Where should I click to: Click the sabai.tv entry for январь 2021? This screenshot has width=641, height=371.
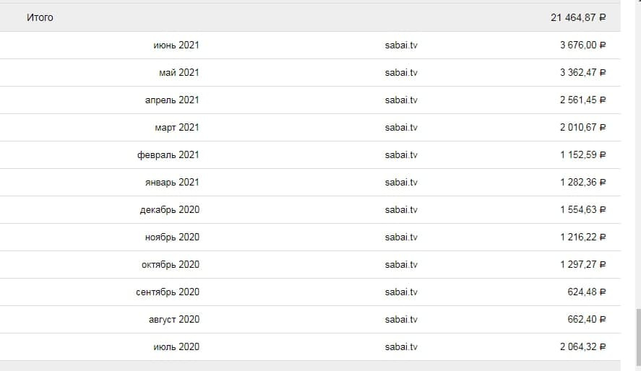401,182
